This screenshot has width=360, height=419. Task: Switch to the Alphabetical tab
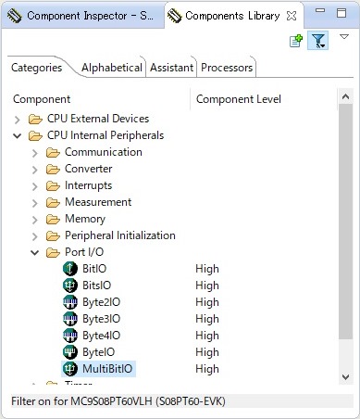tap(112, 68)
